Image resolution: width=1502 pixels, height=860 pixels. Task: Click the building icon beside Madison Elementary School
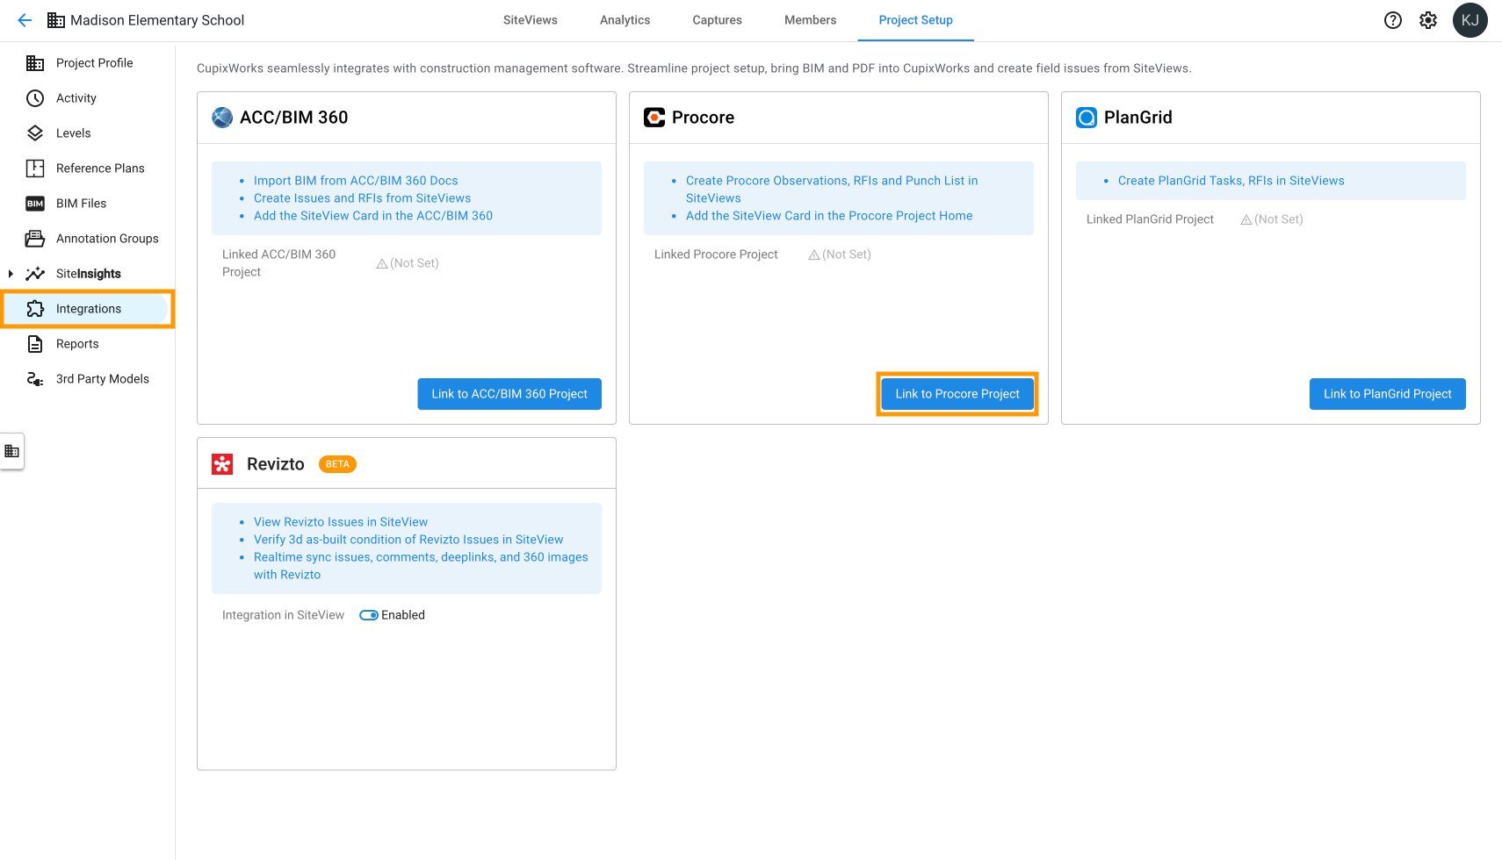coord(56,20)
